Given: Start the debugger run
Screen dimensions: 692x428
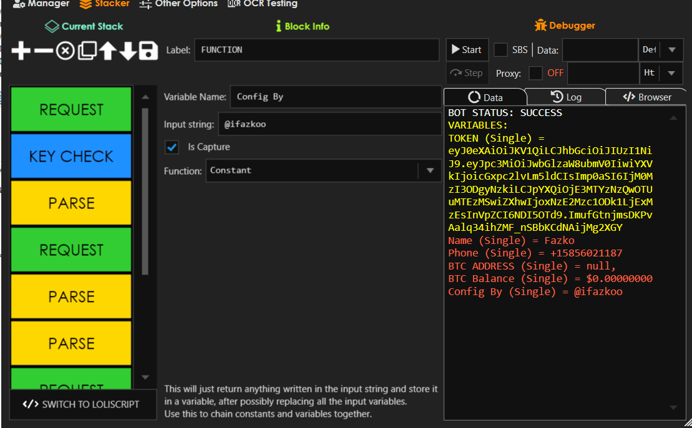Looking at the screenshot, I should pos(467,49).
